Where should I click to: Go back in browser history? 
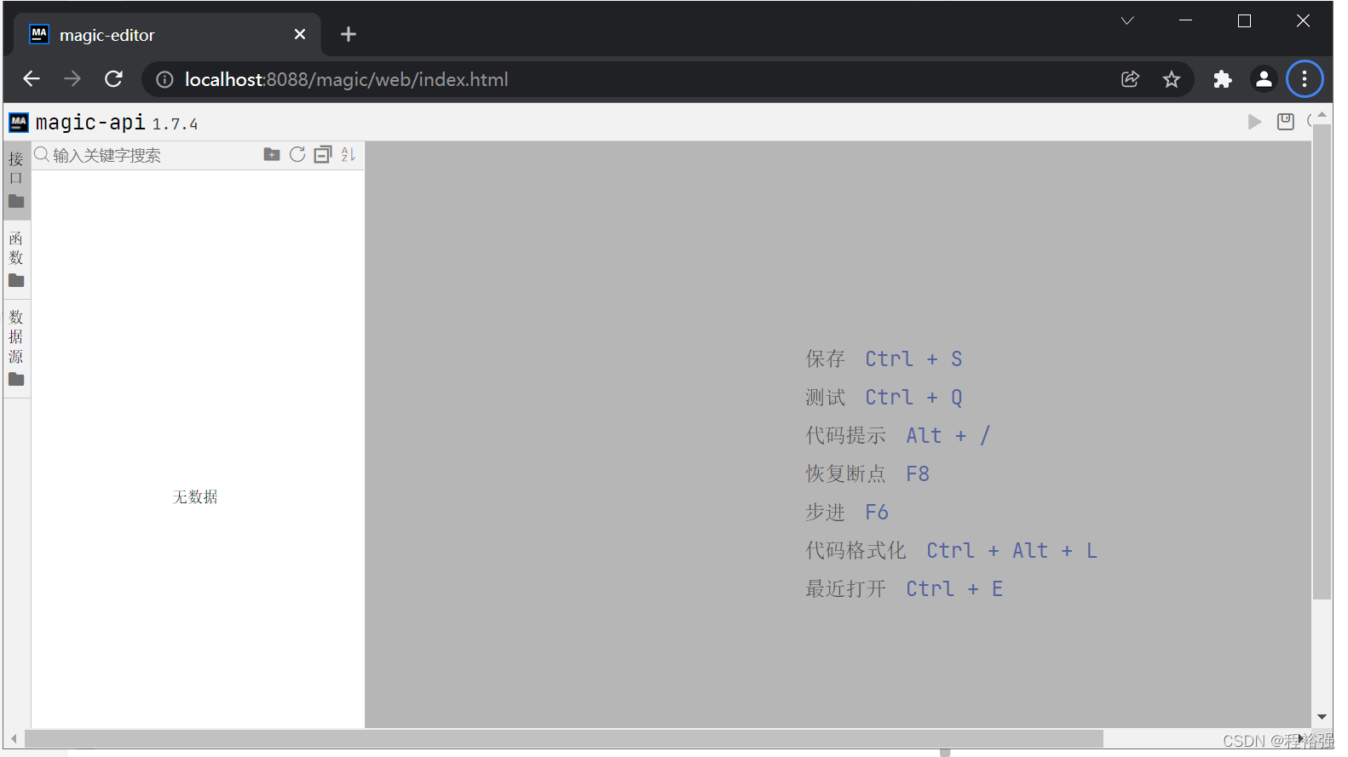tap(32, 79)
